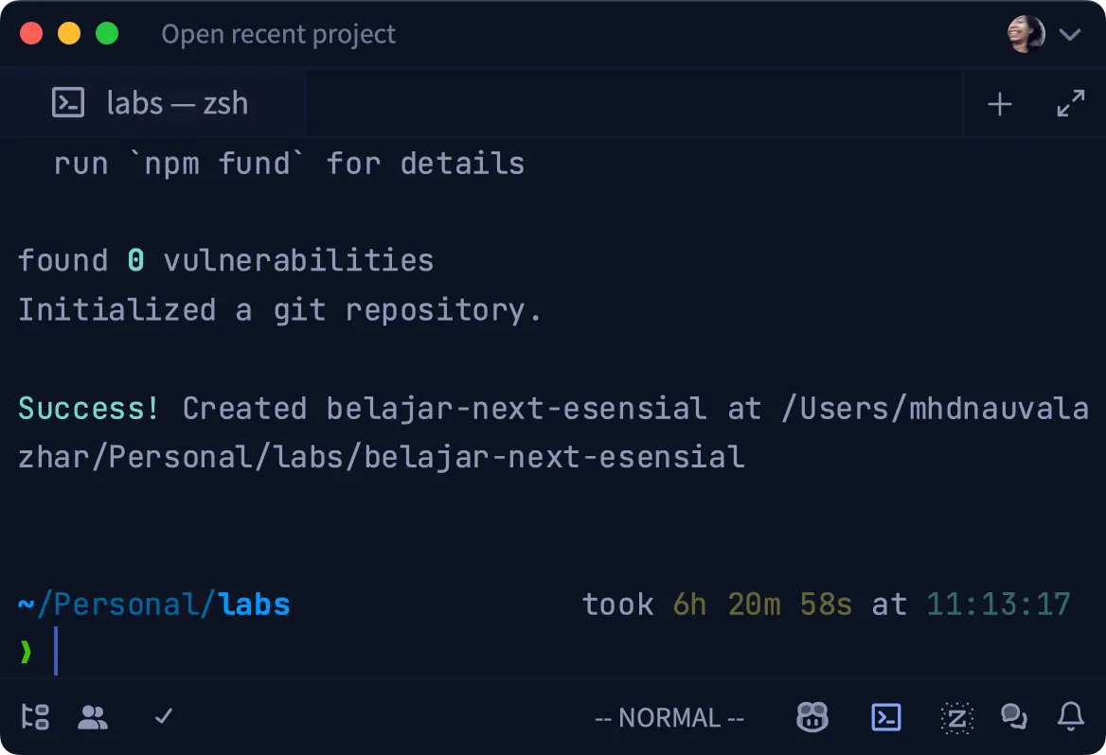Click the Open recent project title
The image size is (1106, 755).
click(278, 34)
